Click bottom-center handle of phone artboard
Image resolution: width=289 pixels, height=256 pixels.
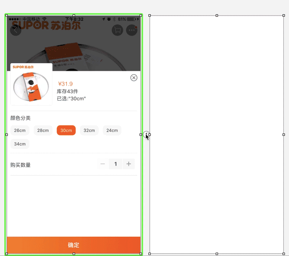click(74, 254)
